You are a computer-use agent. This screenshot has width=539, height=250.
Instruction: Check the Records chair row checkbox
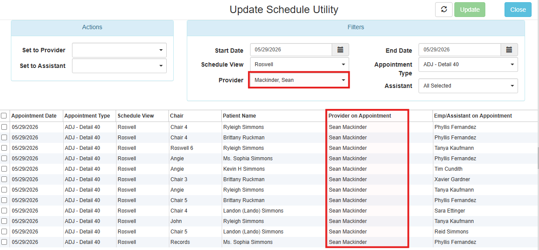[4, 242]
